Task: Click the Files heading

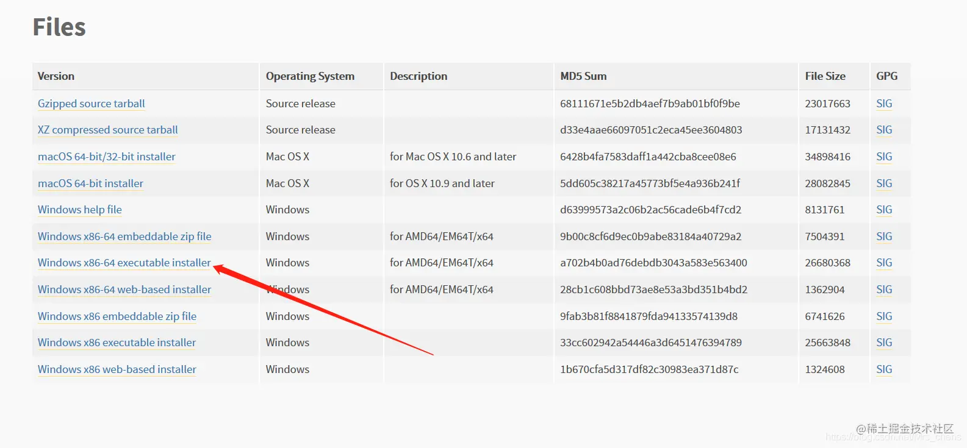Action: 59,27
